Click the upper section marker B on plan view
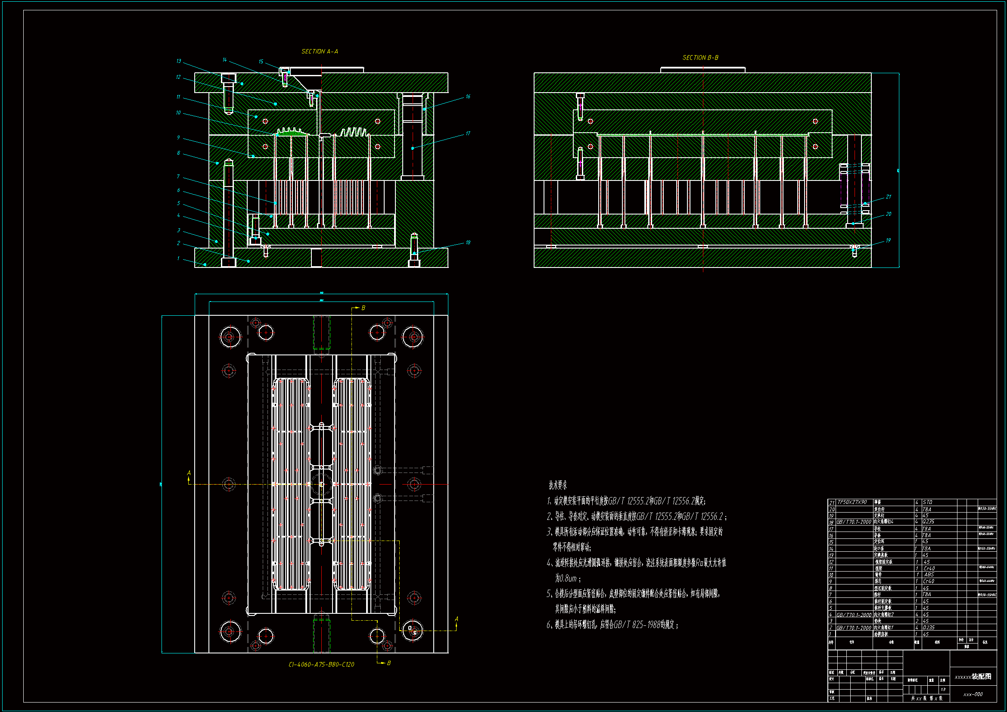This screenshot has height=712, width=1007. (x=363, y=308)
